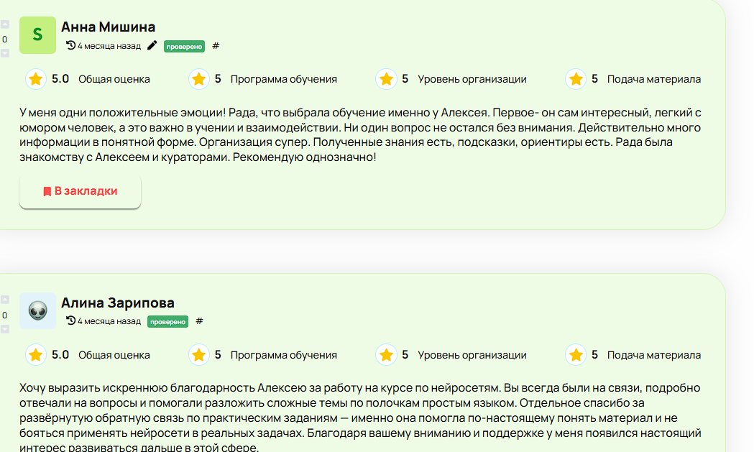This screenshot has width=754, height=452.
Task: Click the history clock icon in Анна Мишина's review
Action: (70, 45)
